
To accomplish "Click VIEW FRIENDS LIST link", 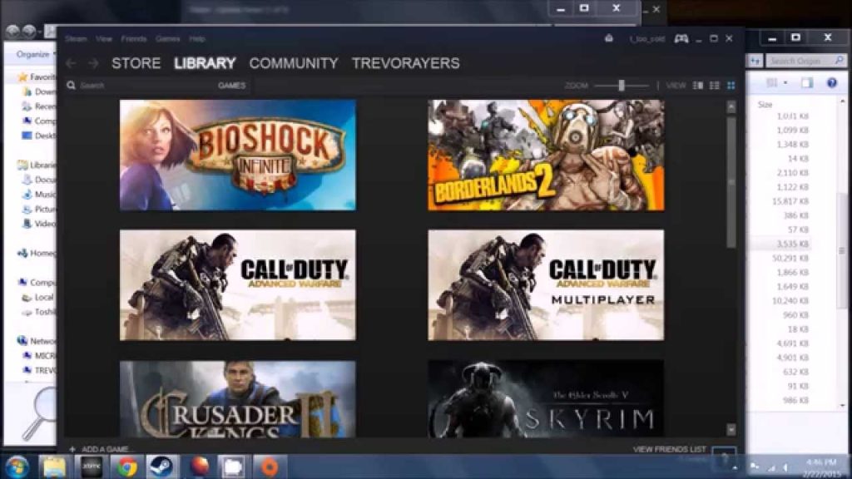I will [x=669, y=449].
